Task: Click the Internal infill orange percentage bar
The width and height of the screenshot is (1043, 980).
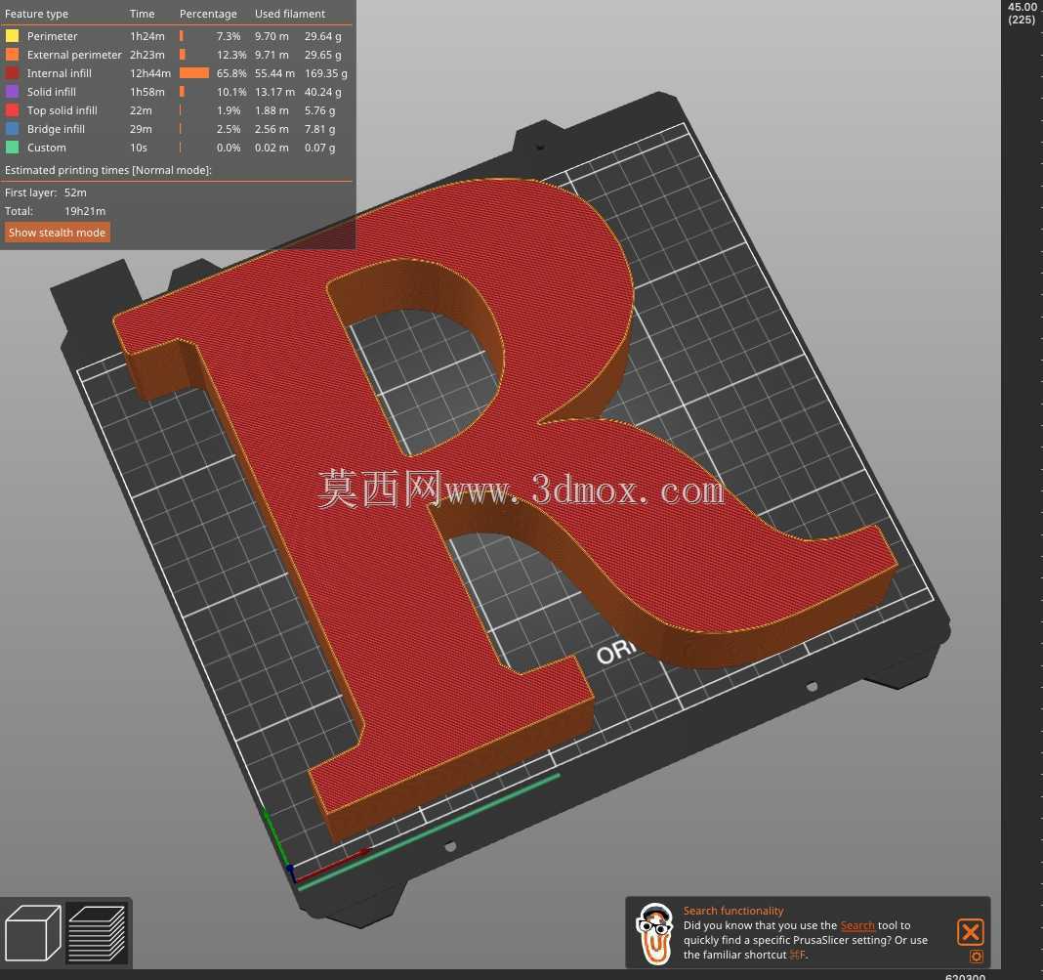Action: [194, 73]
